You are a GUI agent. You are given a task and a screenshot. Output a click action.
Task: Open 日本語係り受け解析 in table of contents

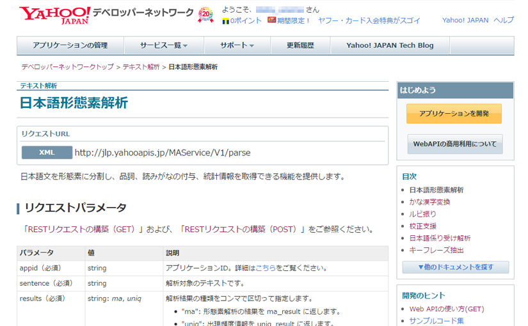coord(440,238)
